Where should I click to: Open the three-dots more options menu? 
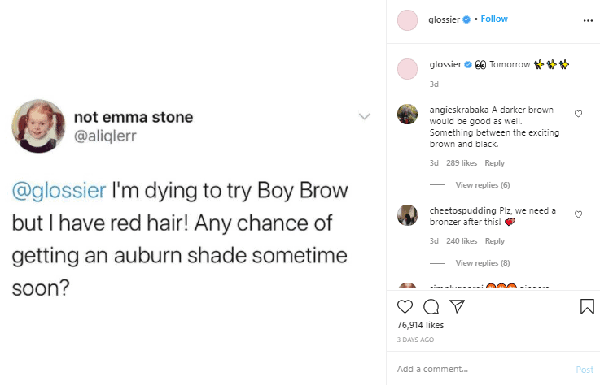tap(589, 20)
